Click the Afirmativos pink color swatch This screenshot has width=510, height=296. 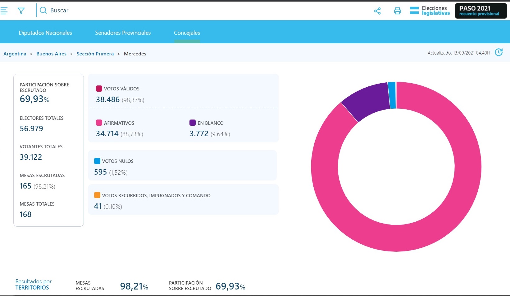tap(99, 123)
